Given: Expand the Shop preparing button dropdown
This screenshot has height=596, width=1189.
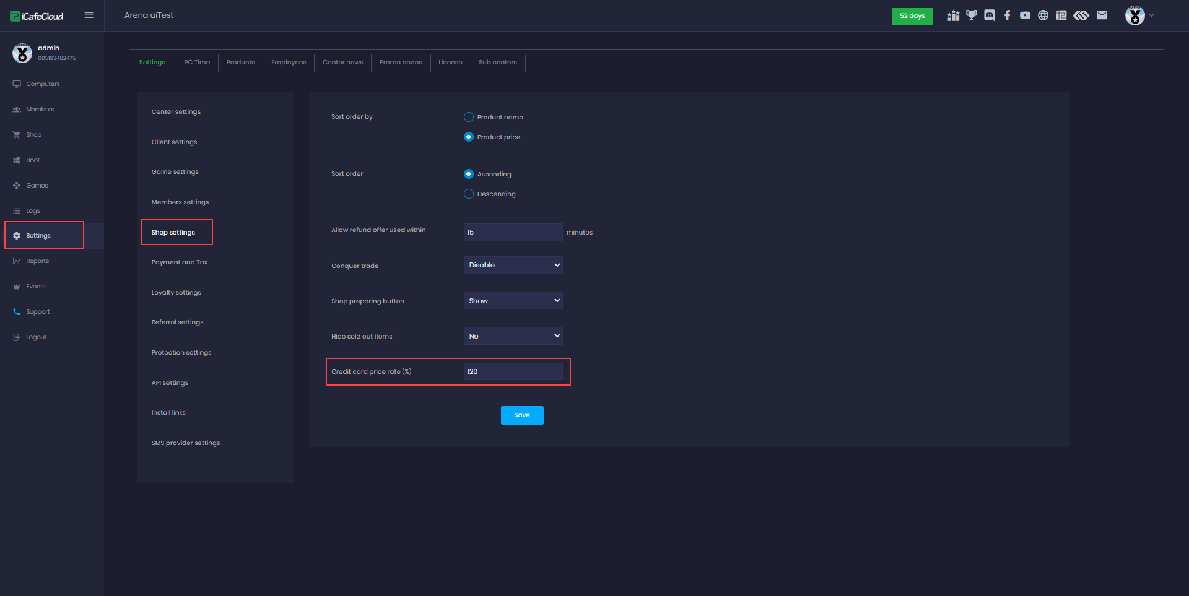Looking at the screenshot, I should pos(513,301).
